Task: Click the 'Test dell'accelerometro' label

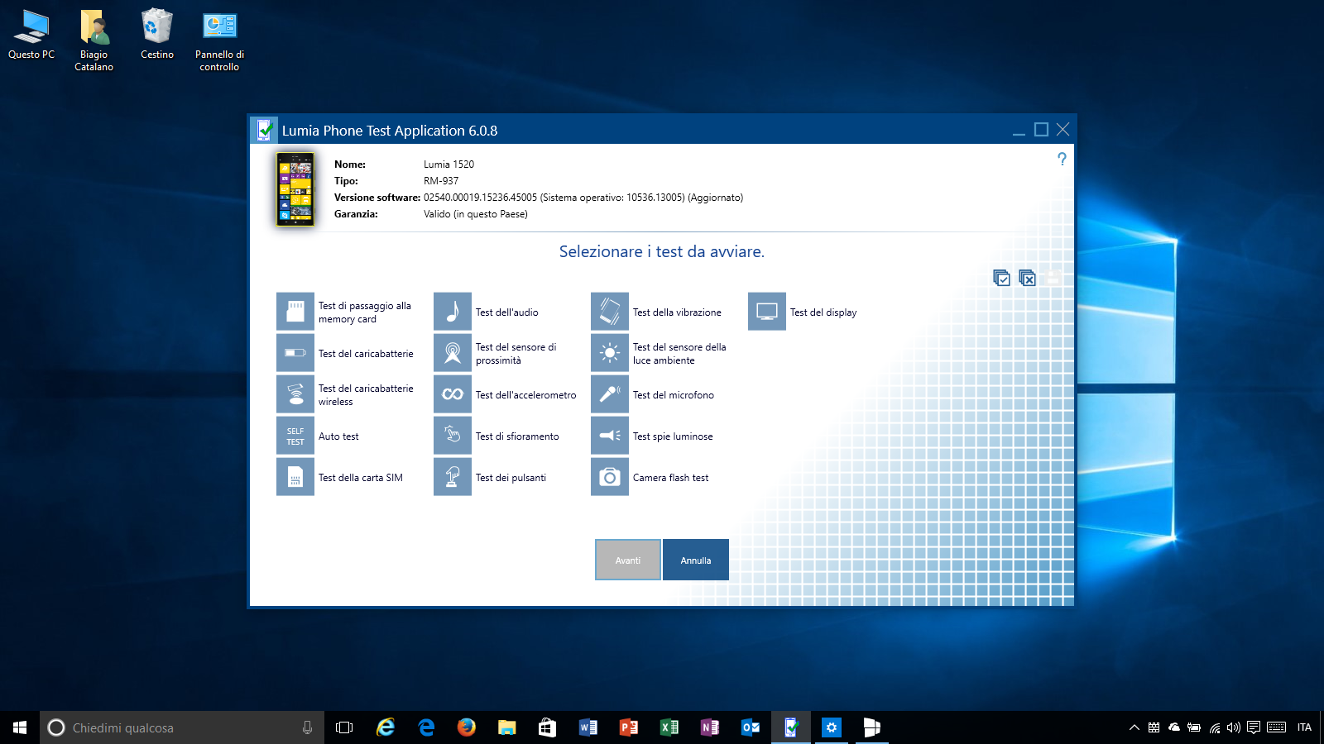Action: pos(526,395)
